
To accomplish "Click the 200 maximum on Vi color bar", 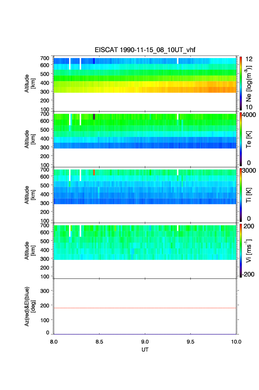I will point(249,226).
